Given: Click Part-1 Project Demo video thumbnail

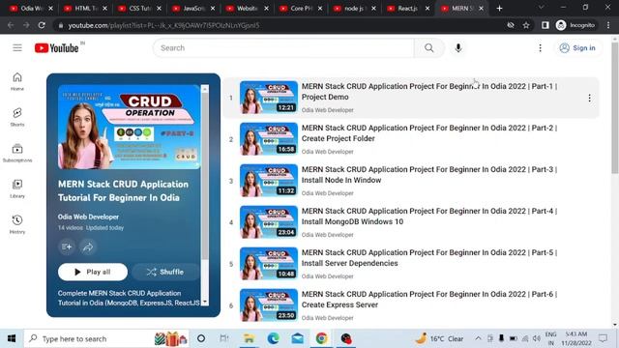Looking at the screenshot, I should (269, 98).
